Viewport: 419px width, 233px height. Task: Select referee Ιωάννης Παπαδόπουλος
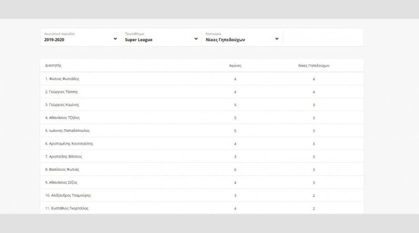tap(69, 130)
